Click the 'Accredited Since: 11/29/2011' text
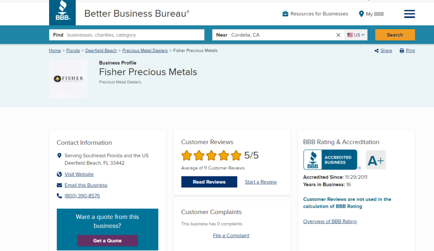 click(x=335, y=177)
